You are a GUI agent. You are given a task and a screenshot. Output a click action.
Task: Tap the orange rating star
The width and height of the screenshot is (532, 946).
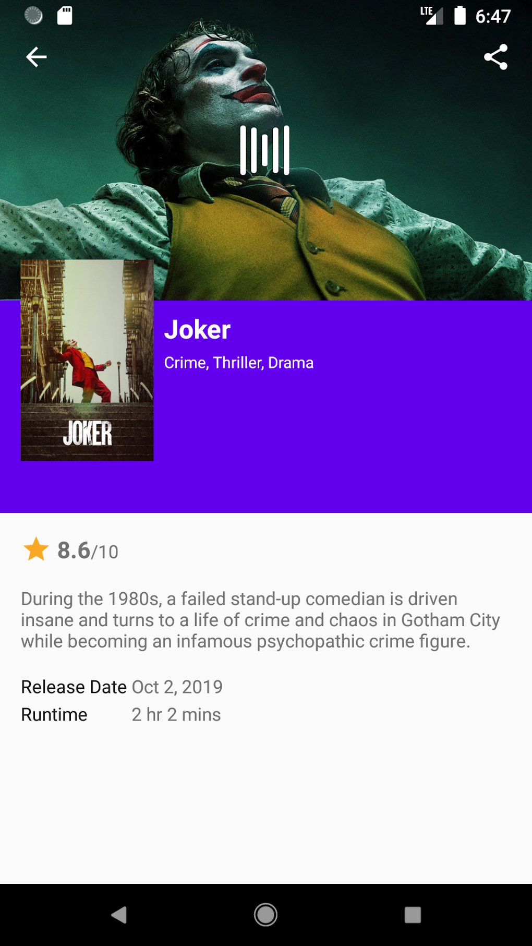coord(36,549)
